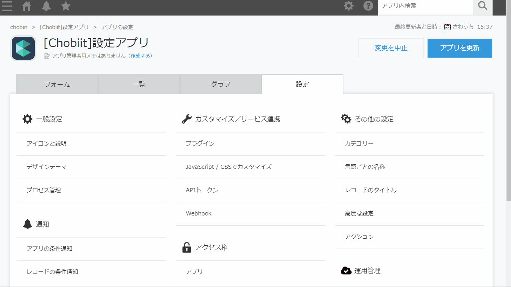Click the さわっち user avatar
Screen dimensions: 511x287
point(447,27)
